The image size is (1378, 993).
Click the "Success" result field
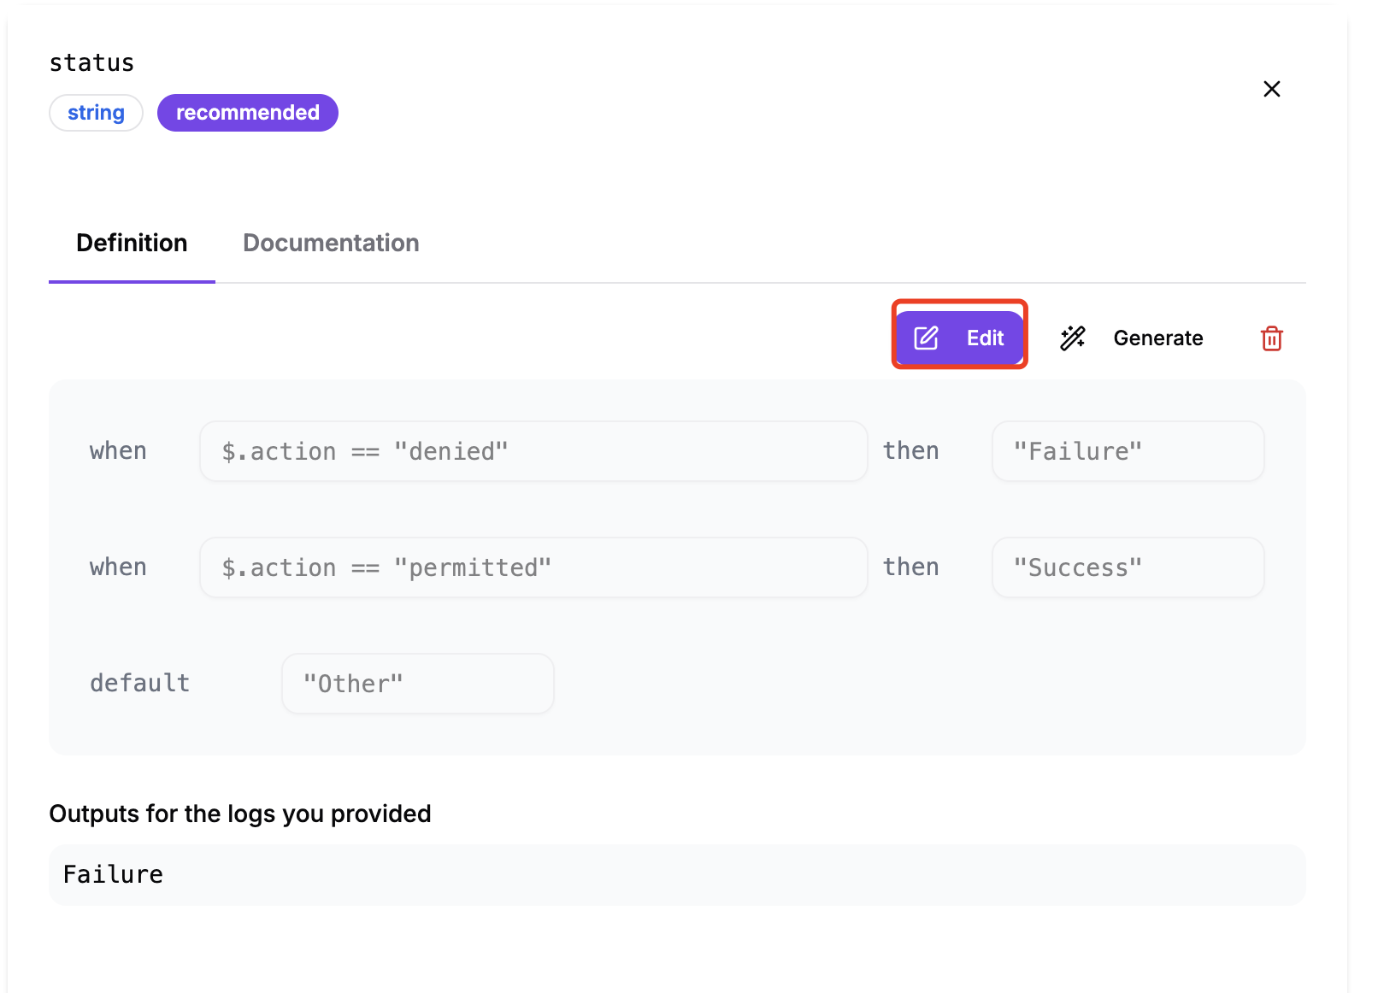pos(1127,567)
